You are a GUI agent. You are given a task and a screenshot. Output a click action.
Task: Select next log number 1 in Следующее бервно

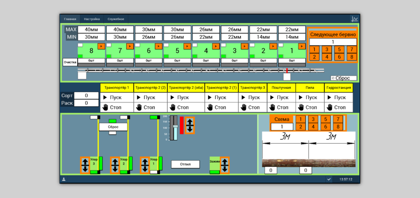[315, 49]
